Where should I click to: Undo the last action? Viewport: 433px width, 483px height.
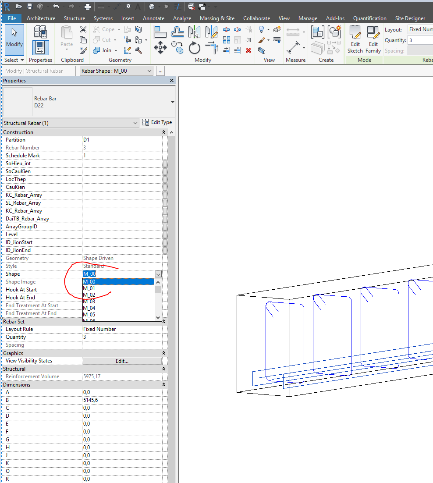point(56,7)
